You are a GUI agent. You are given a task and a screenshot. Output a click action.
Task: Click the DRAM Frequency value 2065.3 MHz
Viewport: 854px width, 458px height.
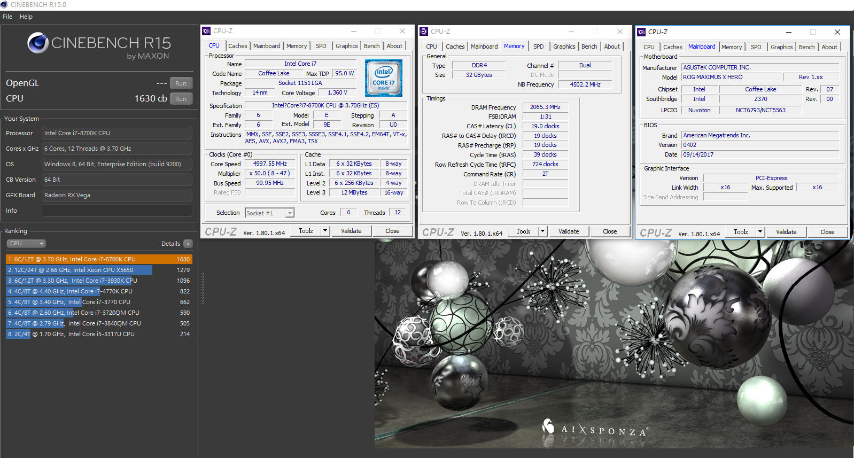tap(545, 107)
